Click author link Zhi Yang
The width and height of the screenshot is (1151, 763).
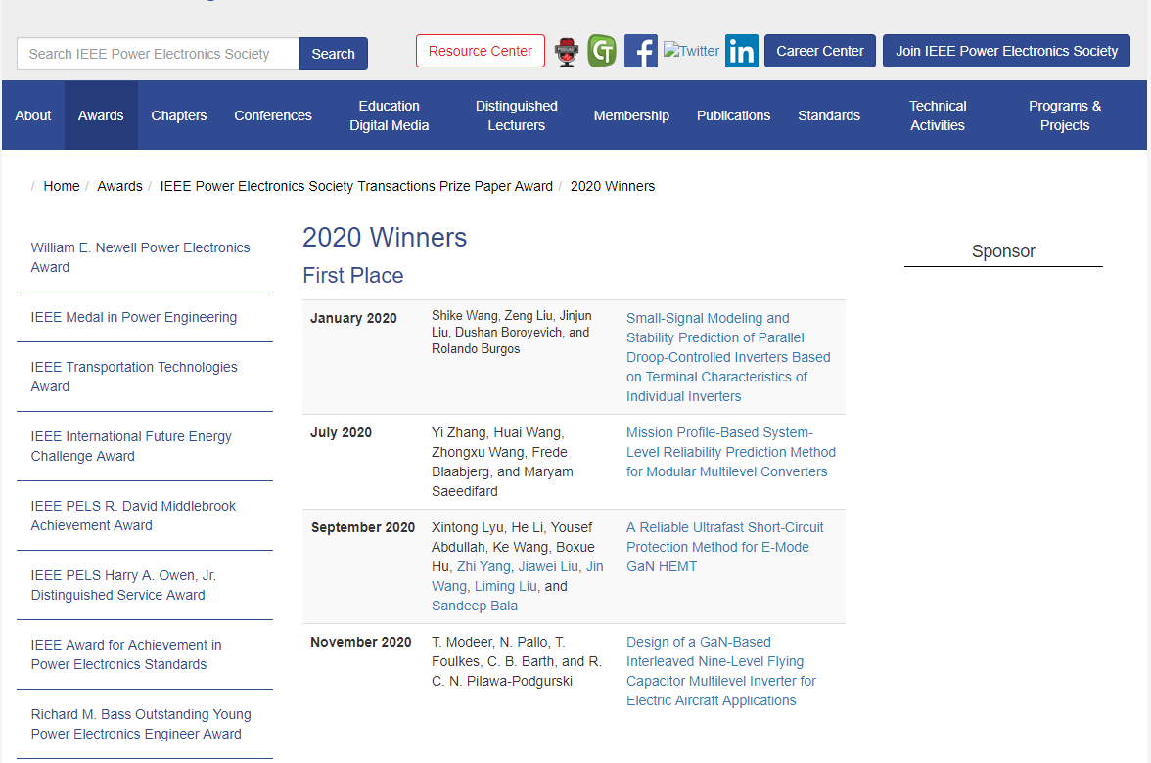(483, 566)
